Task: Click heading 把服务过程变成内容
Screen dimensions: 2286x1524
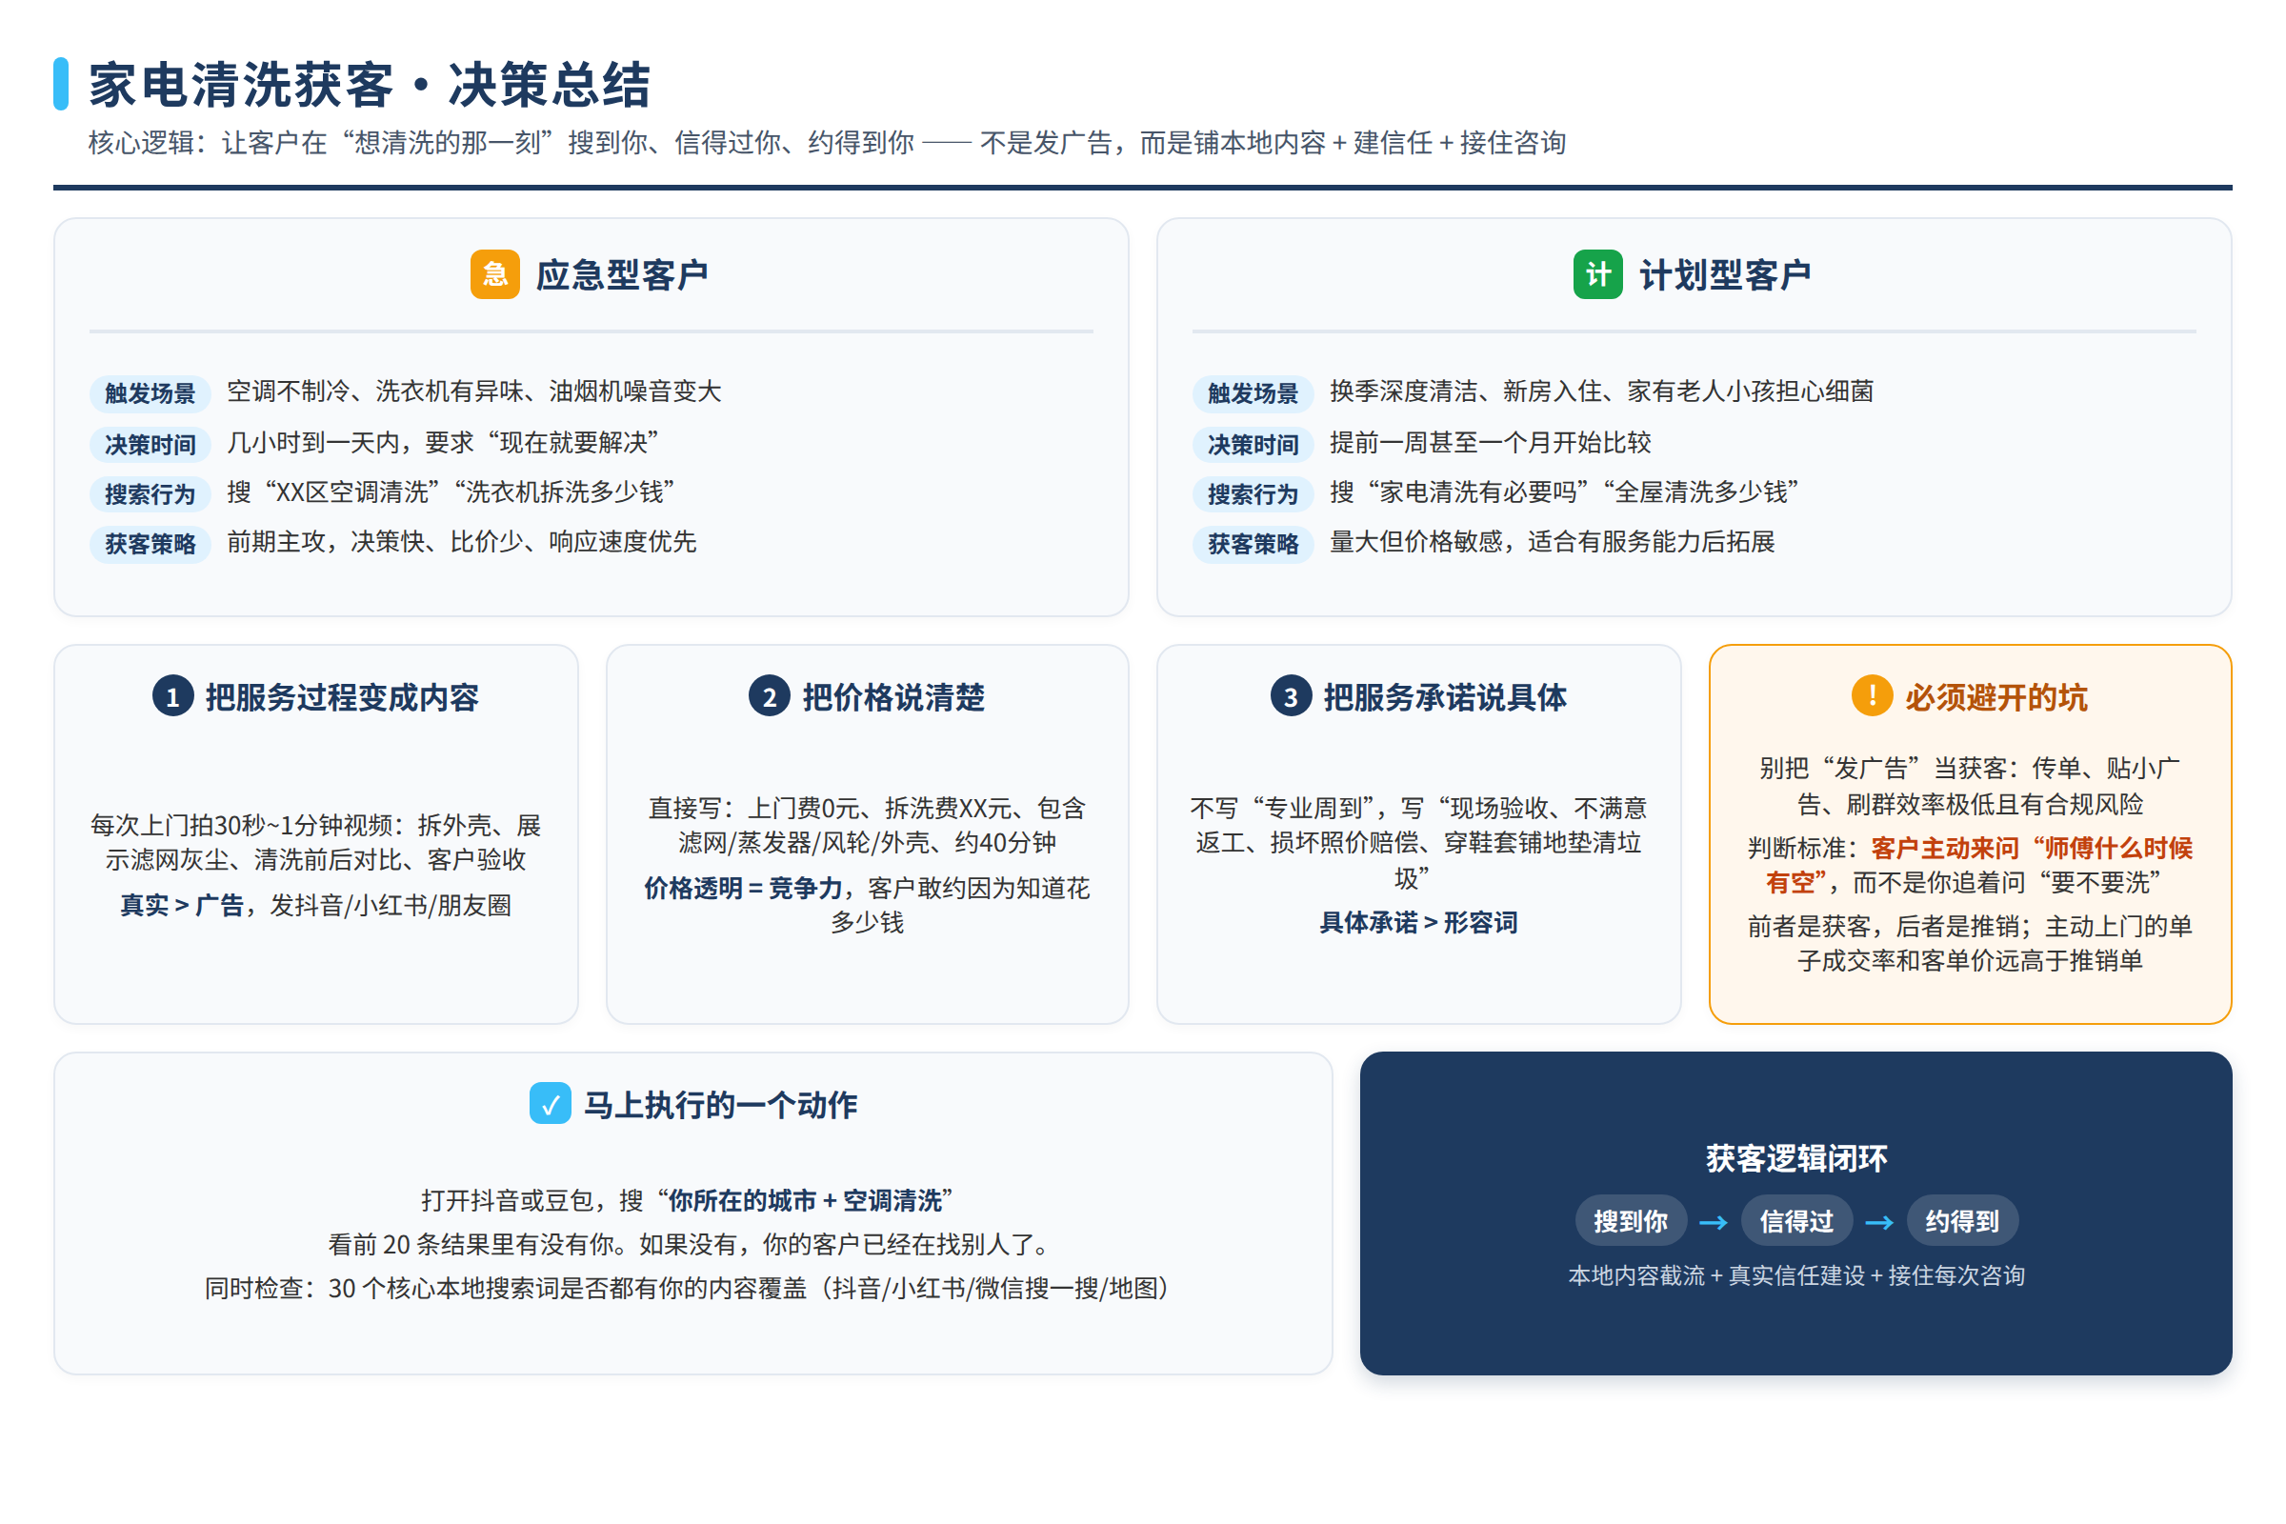Action: tap(342, 697)
